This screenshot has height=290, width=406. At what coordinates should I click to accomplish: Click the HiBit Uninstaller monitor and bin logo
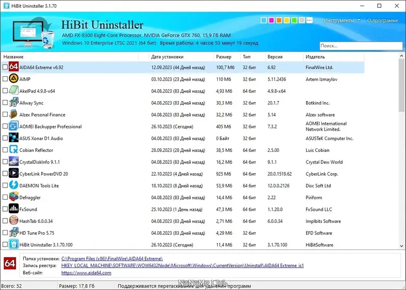(33, 33)
